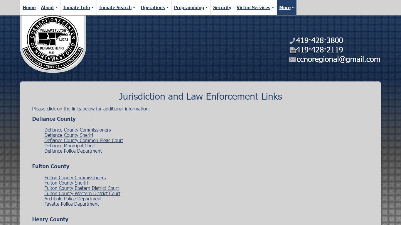This screenshot has width=401, height=225.
Task: Follow the Defiance Municipal Court link
Action: pos(70,146)
